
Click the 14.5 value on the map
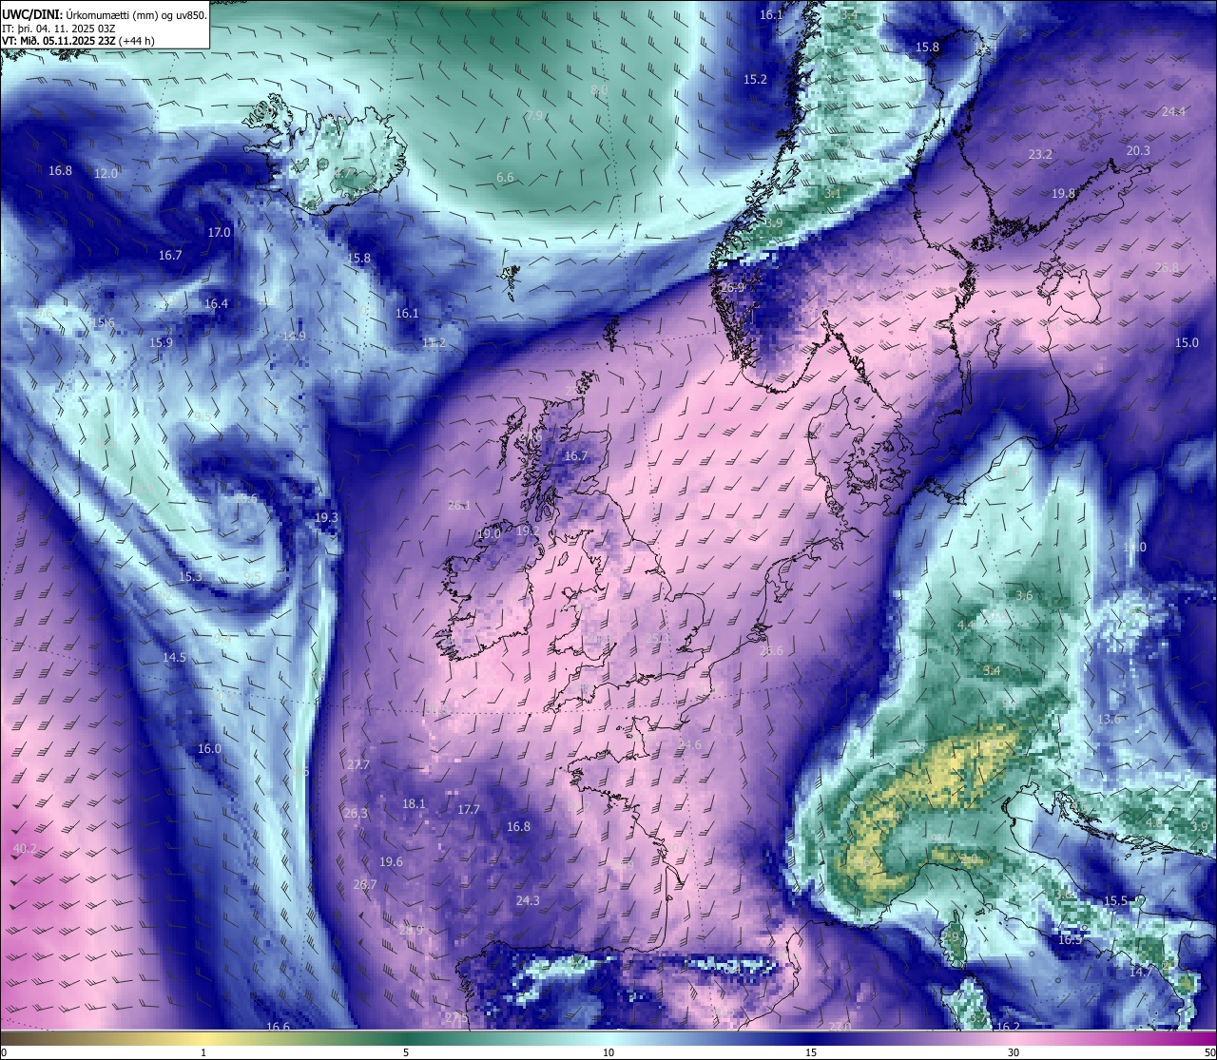click(174, 658)
